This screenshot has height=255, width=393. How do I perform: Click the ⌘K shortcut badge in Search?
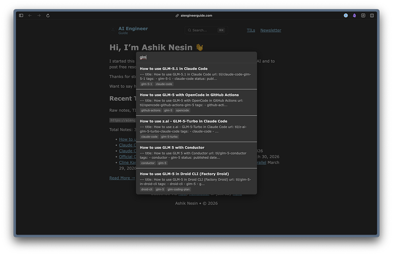tap(221, 30)
